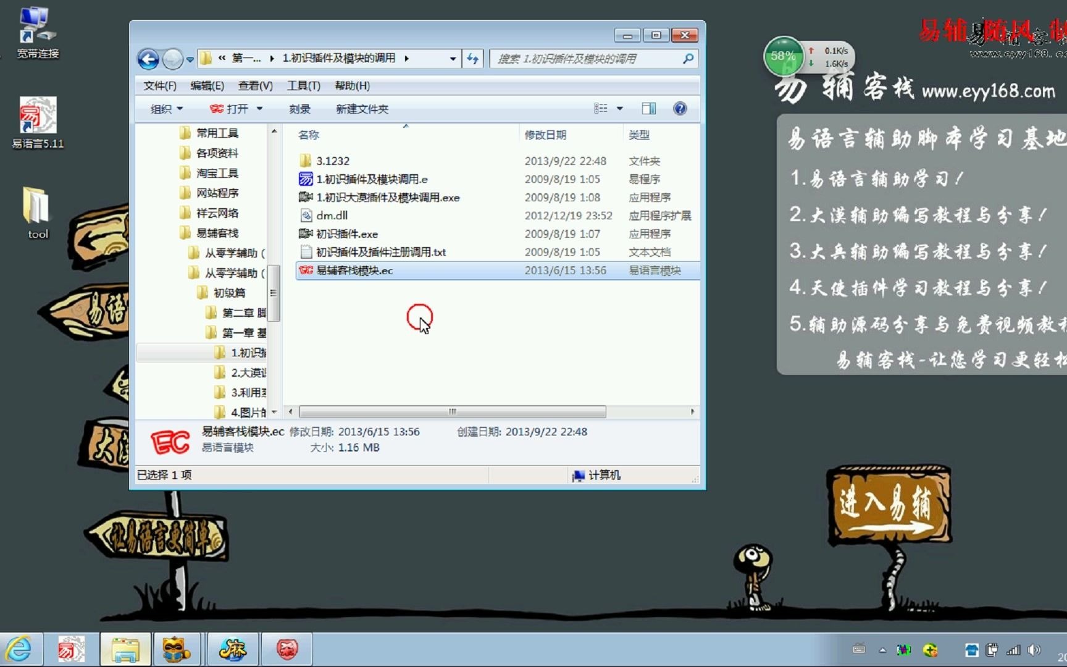
Task: Open the 工具(T) menu
Action: coord(303,86)
